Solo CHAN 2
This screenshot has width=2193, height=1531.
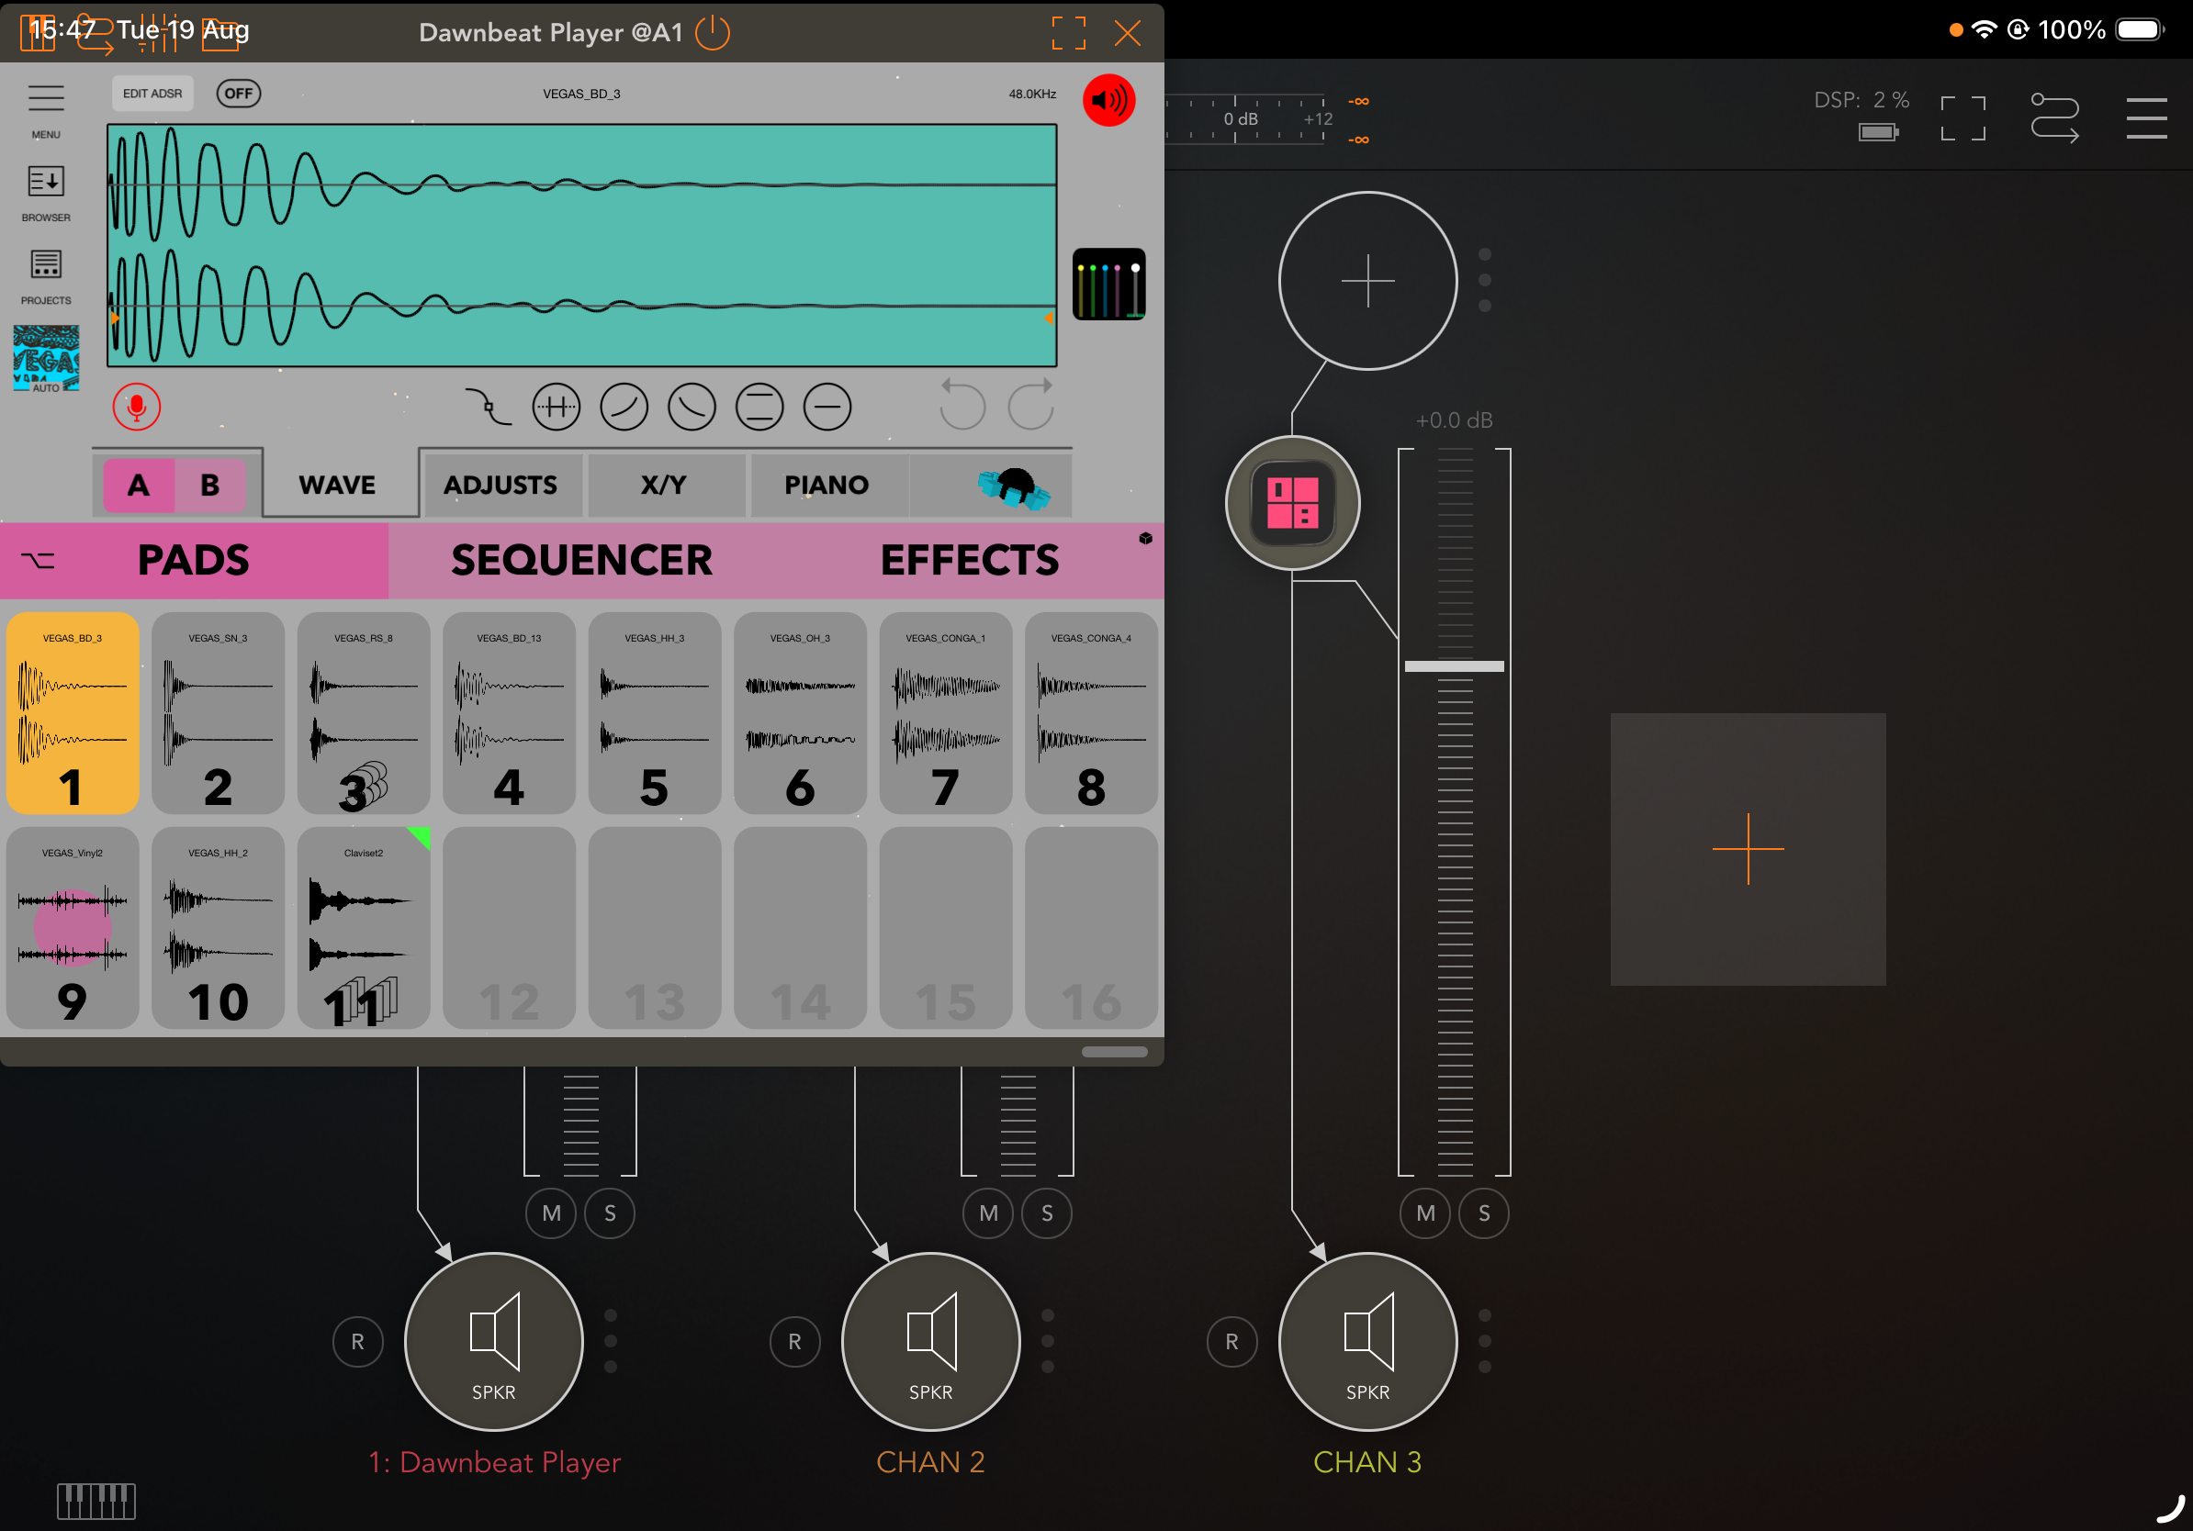[1047, 1213]
